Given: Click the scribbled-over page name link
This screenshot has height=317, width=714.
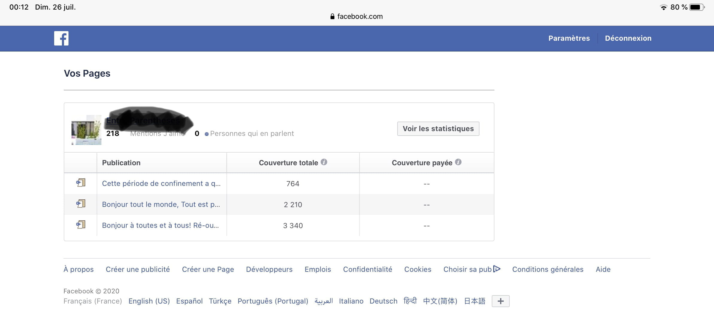Looking at the screenshot, I should [x=143, y=121].
